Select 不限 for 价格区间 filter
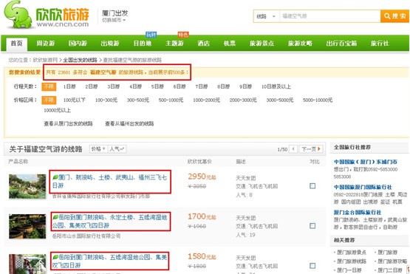Image resolution: width=410 pixels, height=274 pixels. pos(49,100)
